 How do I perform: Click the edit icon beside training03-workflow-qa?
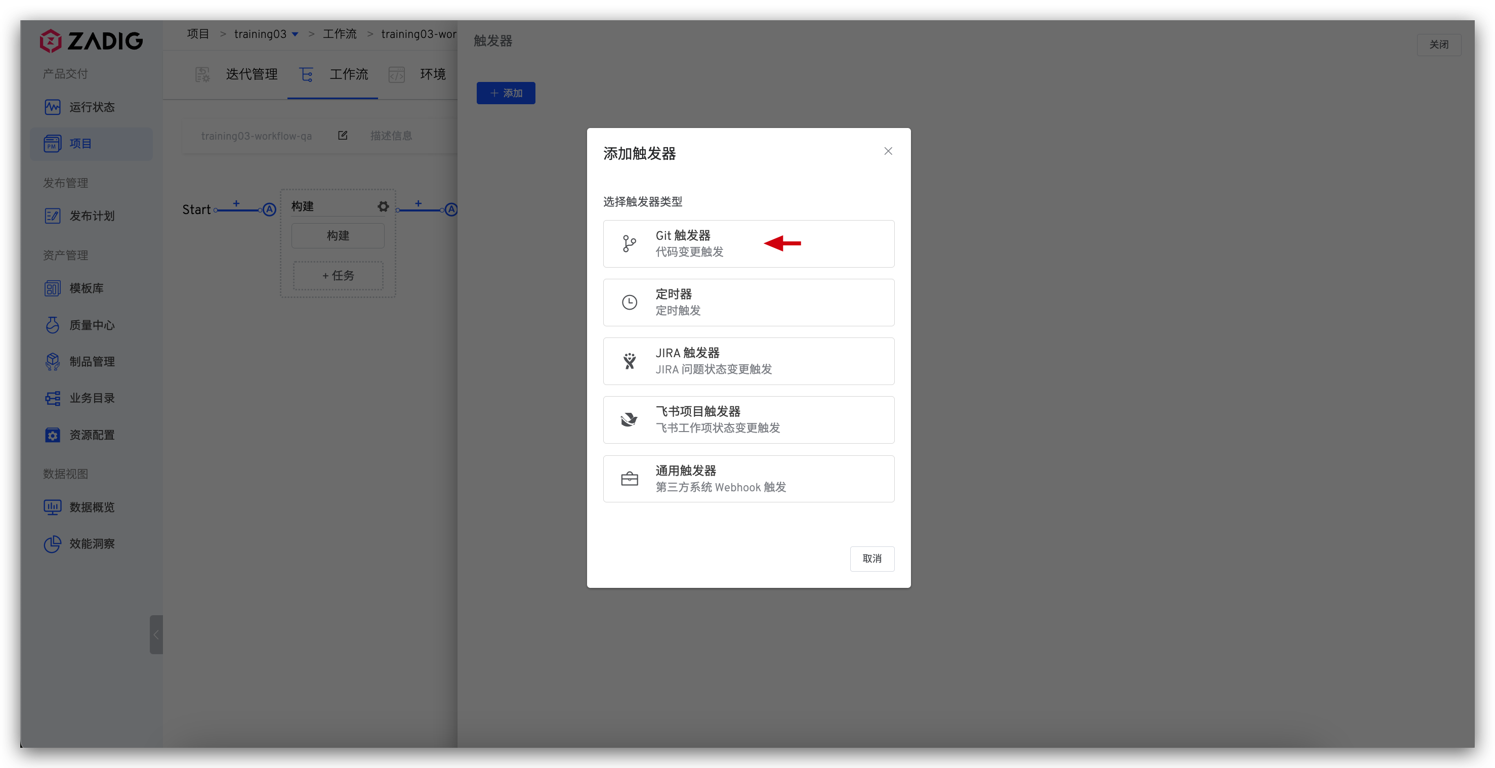[343, 135]
